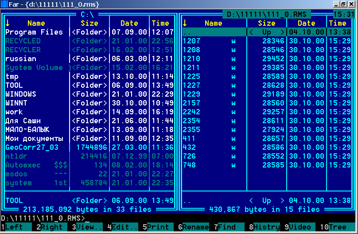Click the 8 Histry function key

[265, 227]
